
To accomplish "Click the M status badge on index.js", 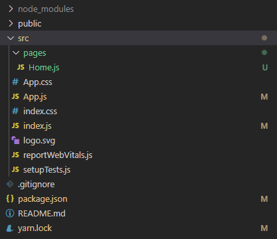I will tap(264, 126).
